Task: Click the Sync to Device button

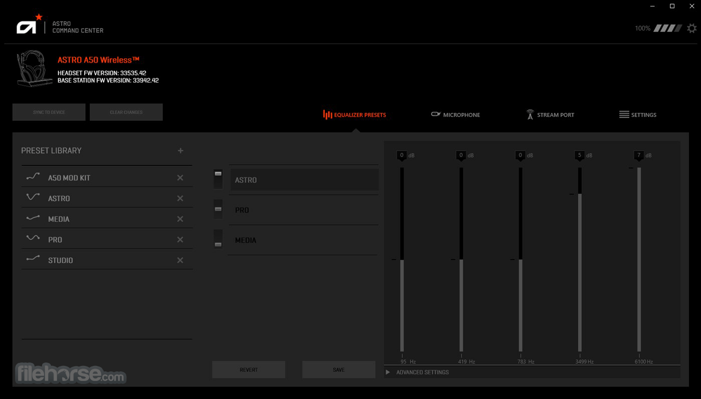Action: (49, 112)
